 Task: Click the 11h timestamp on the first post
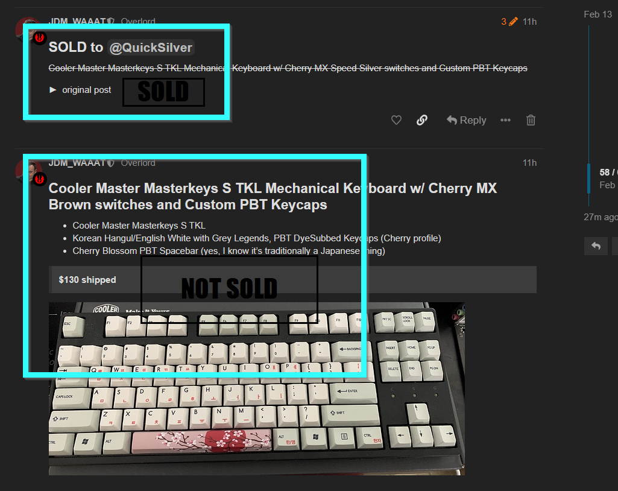pyautogui.click(x=529, y=22)
